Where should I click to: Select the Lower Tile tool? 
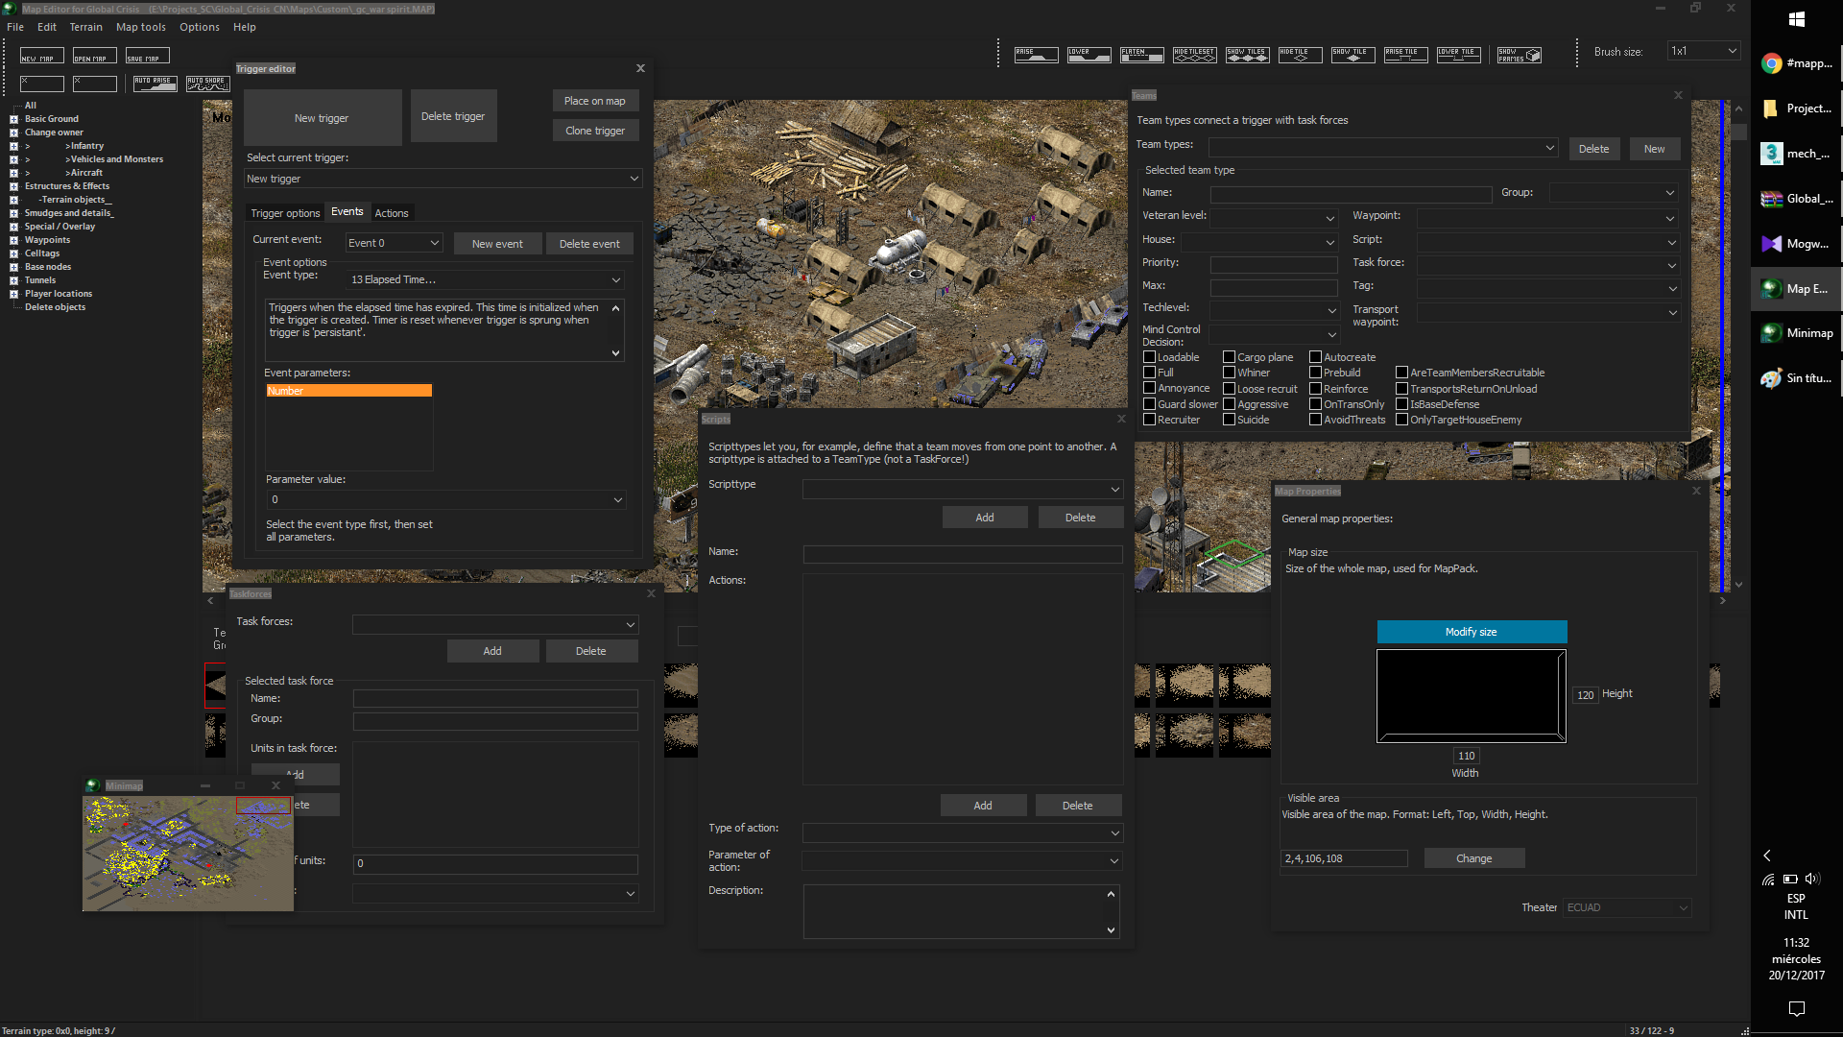tap(1458, 55)
